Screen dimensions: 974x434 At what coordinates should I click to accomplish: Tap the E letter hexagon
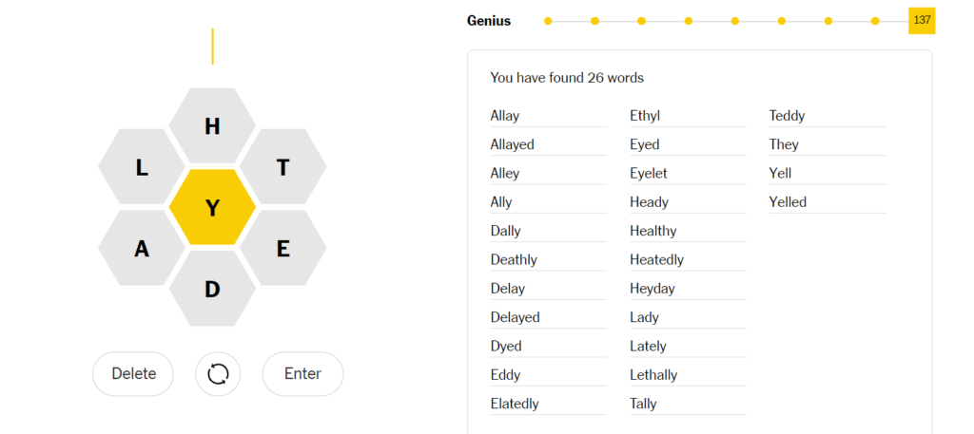(283, 249)
